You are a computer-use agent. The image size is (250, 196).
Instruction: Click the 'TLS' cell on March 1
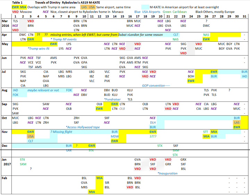(15, 21)
